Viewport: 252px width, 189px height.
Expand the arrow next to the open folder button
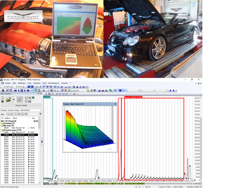[x=13, y=99]
